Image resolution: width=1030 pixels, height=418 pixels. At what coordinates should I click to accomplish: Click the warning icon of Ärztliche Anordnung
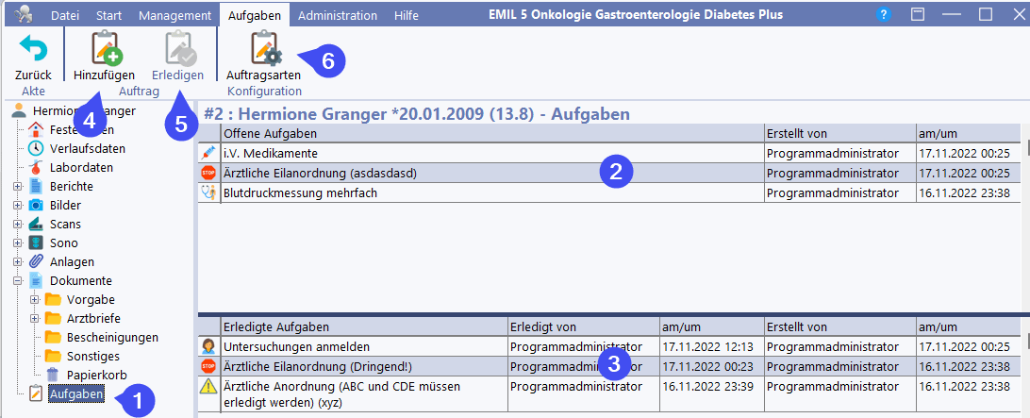(208, 387)
